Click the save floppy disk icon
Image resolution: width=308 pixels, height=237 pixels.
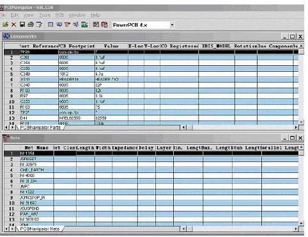(22, 24)
